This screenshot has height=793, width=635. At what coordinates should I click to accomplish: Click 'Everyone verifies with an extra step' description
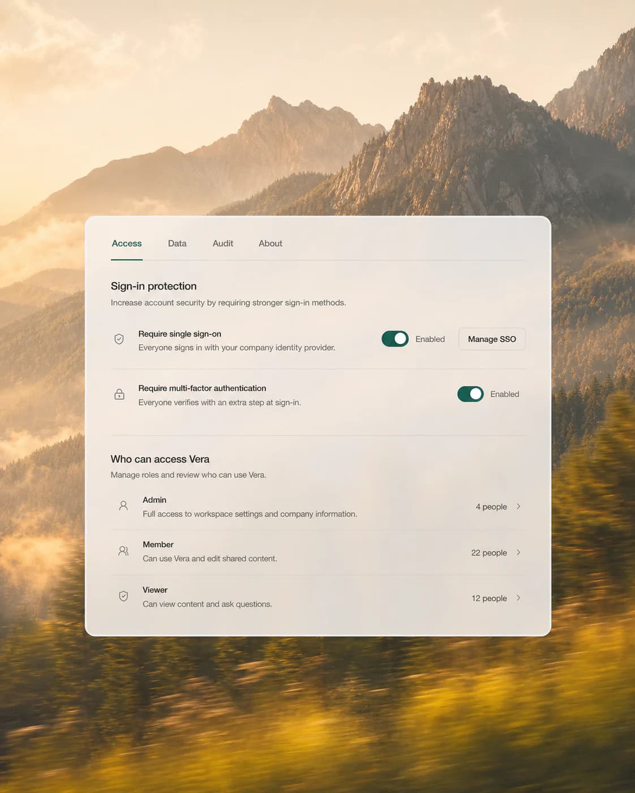click(x=220, y=403)
